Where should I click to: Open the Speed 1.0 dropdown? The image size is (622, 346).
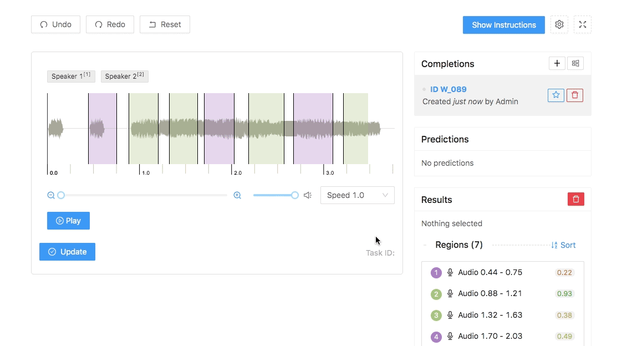pyautogui.click(x=357, y=195)
